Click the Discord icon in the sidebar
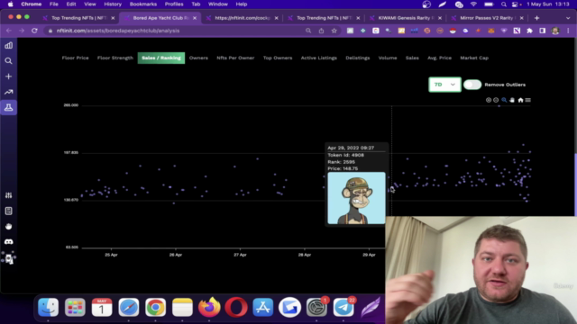577x324 pixels. pyautogui.click(x=8, y=242)
